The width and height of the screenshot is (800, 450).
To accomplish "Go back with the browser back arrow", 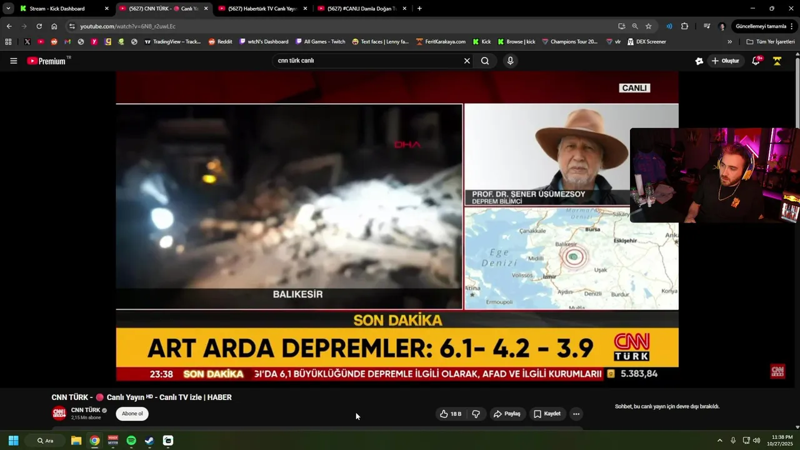I will [9, 26].
